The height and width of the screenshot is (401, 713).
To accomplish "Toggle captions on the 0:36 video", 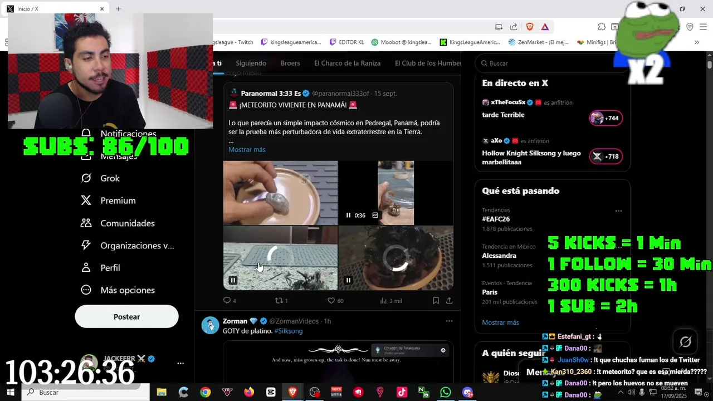I will 375,215.
